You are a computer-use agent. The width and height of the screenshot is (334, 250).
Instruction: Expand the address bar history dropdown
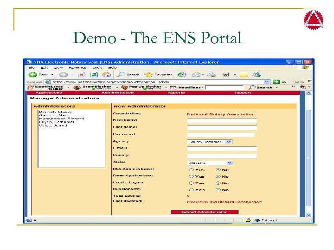click(x=266, y=82)
